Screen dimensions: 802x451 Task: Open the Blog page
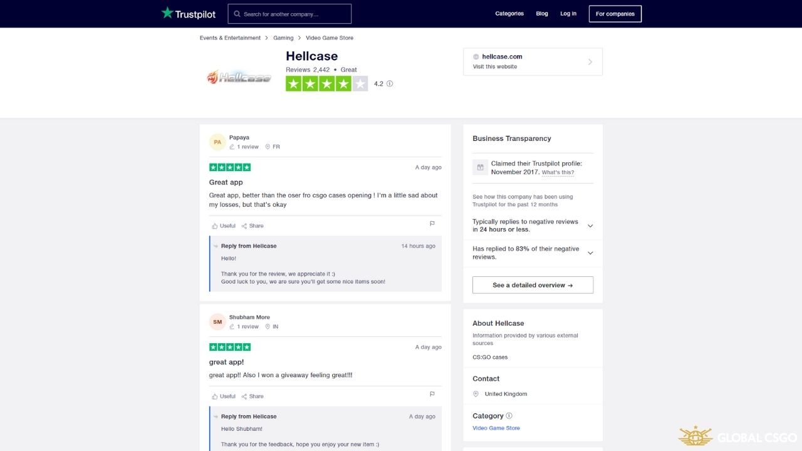pos(542,14)
